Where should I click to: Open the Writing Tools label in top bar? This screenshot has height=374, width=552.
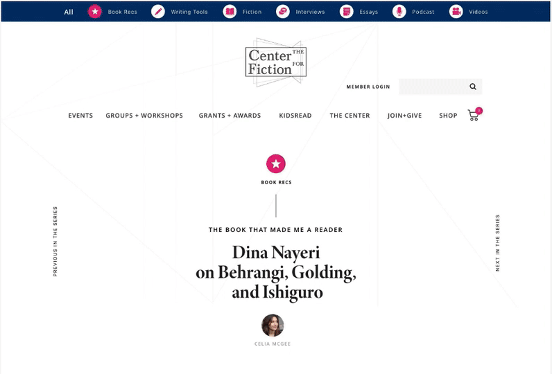(189, 12)
